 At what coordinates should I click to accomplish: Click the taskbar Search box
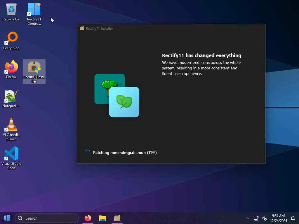coord(47,218)
